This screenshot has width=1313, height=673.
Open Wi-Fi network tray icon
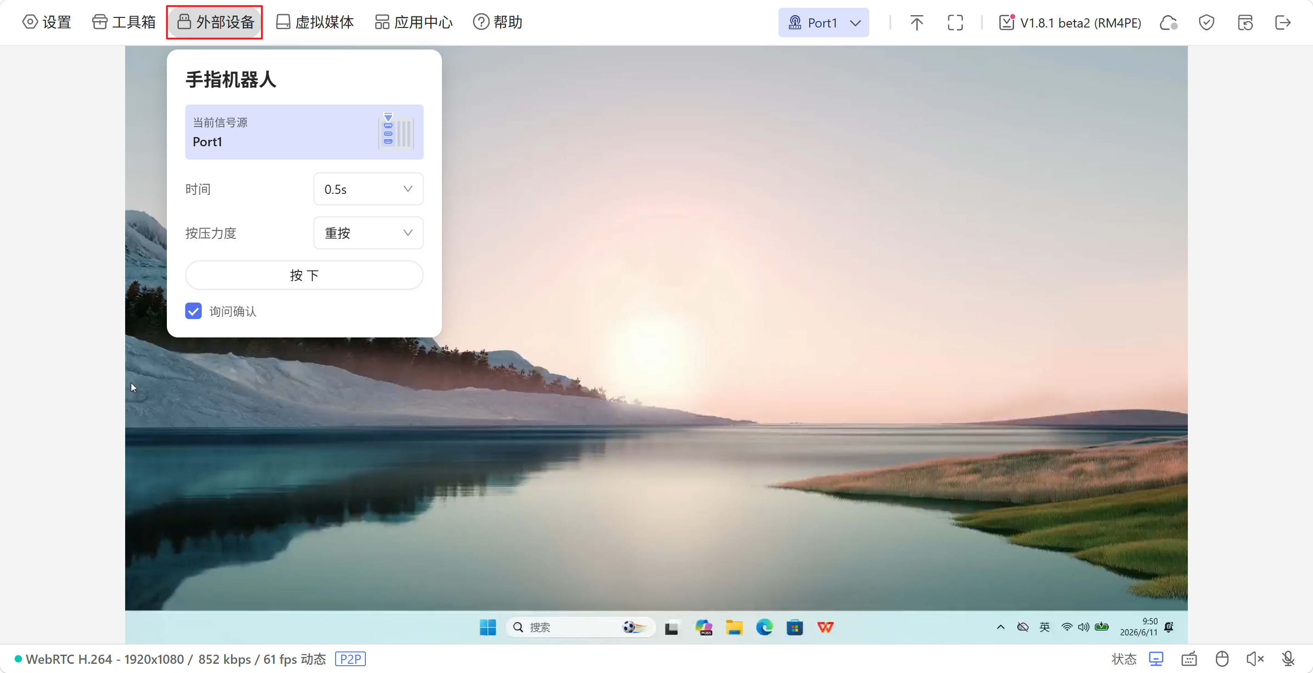point(1066,627)
